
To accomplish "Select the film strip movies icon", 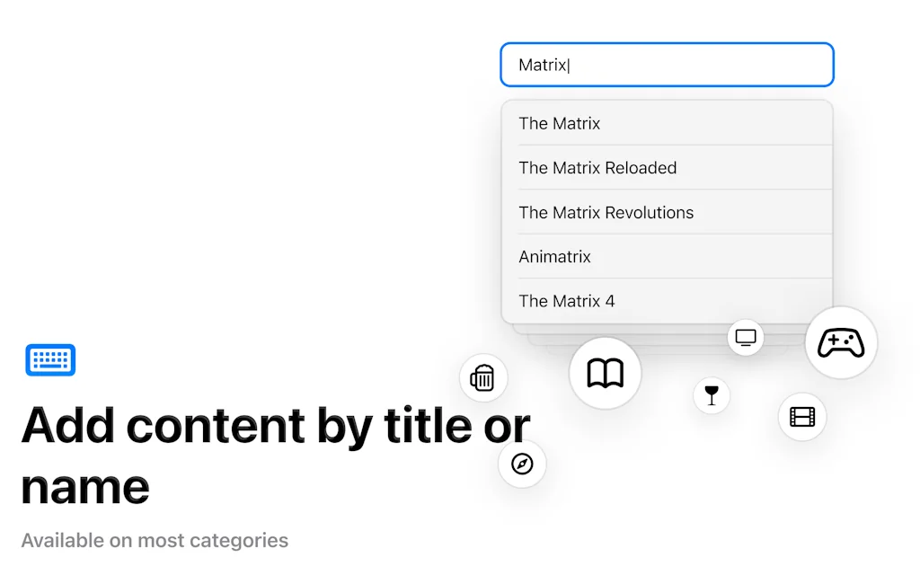I will 802,417.
